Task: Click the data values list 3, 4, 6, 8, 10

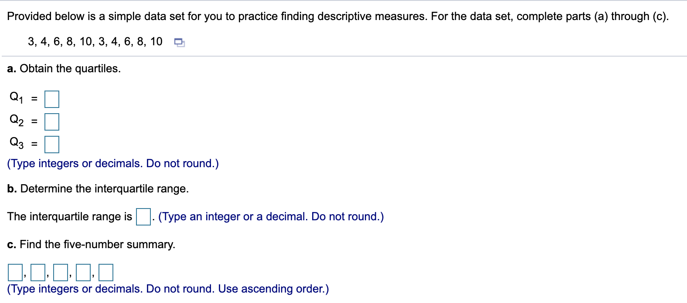Action: click(x=95, y=42)
